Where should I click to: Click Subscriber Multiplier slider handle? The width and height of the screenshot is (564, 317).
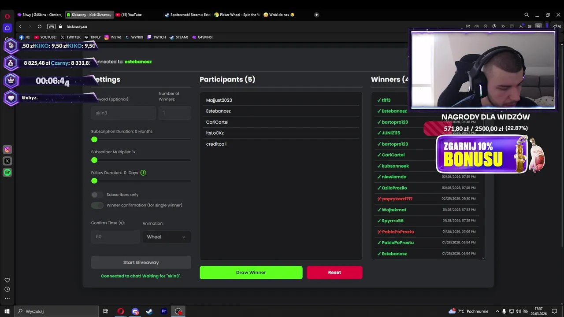(94, 160)
